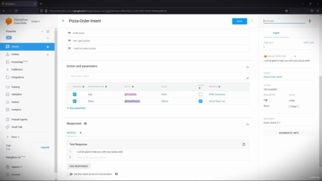Click the Required column help icon
Image resolution: width=322 pixels, height=181 pixels.
click(x=84, y=86)
